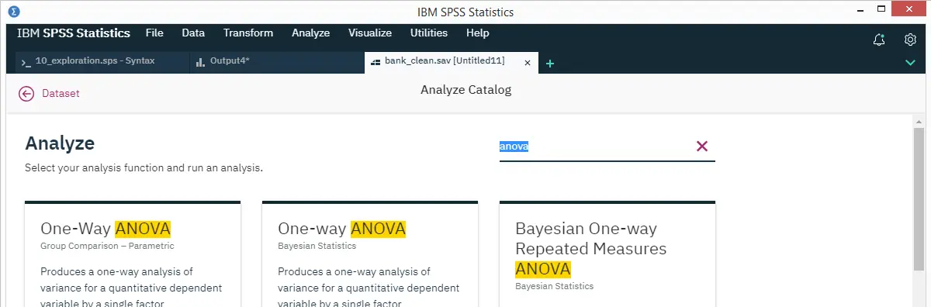Screen dimensions: 931x307
Task: Click the chart icon on Output4 tab
Action: [x=200, y=62]
